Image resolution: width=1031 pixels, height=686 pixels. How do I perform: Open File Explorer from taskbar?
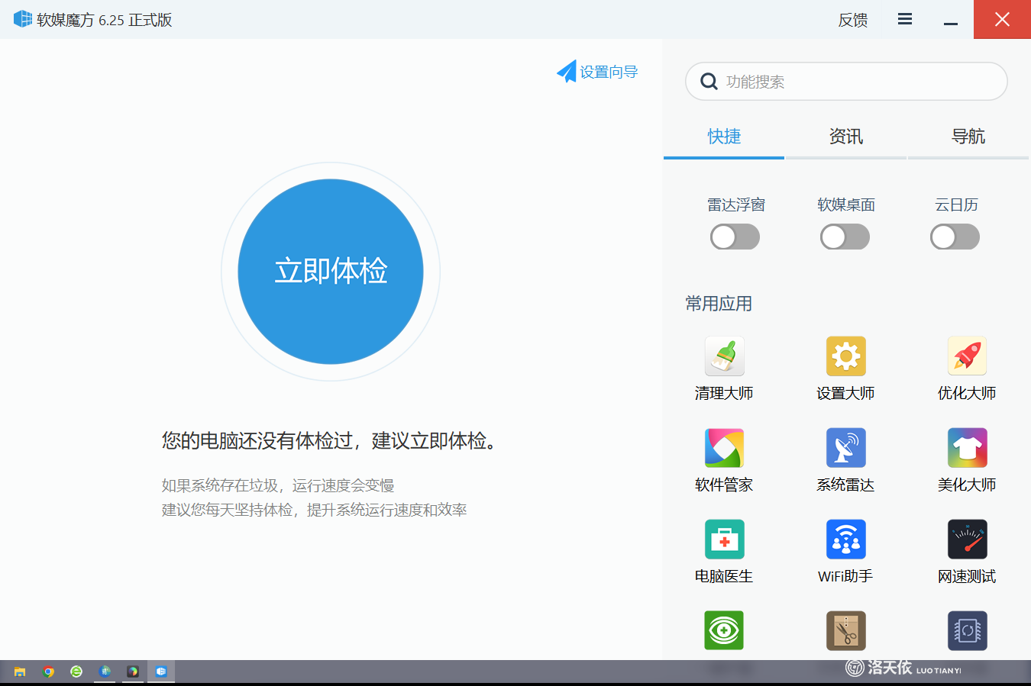click(x=20, y=672)
